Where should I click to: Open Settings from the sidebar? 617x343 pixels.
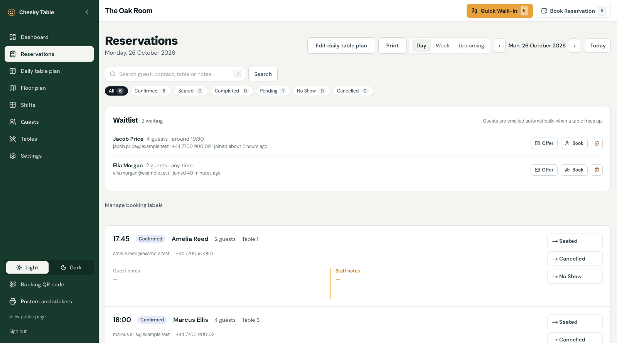(49, 156)
